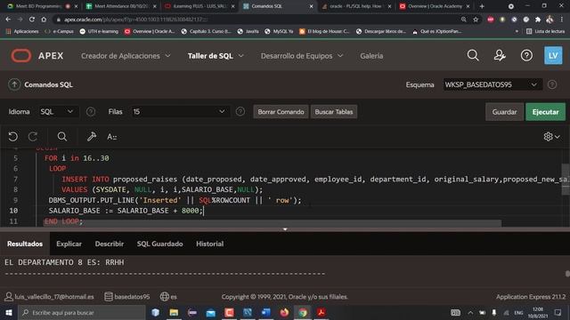Open the help question mark menu

(526, 55)
